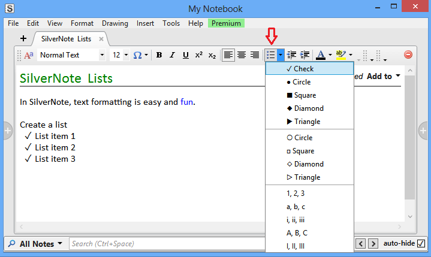Click the red remove toolbar icon

(408, 55)
